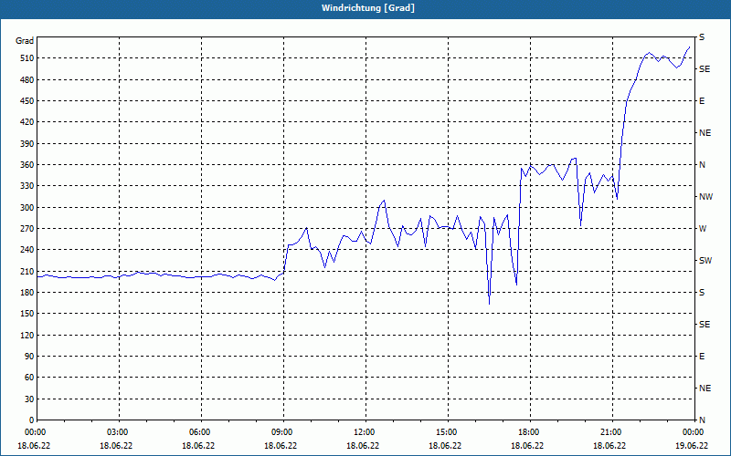Click the 00:00 label above 19.06.22

[694, 432]
